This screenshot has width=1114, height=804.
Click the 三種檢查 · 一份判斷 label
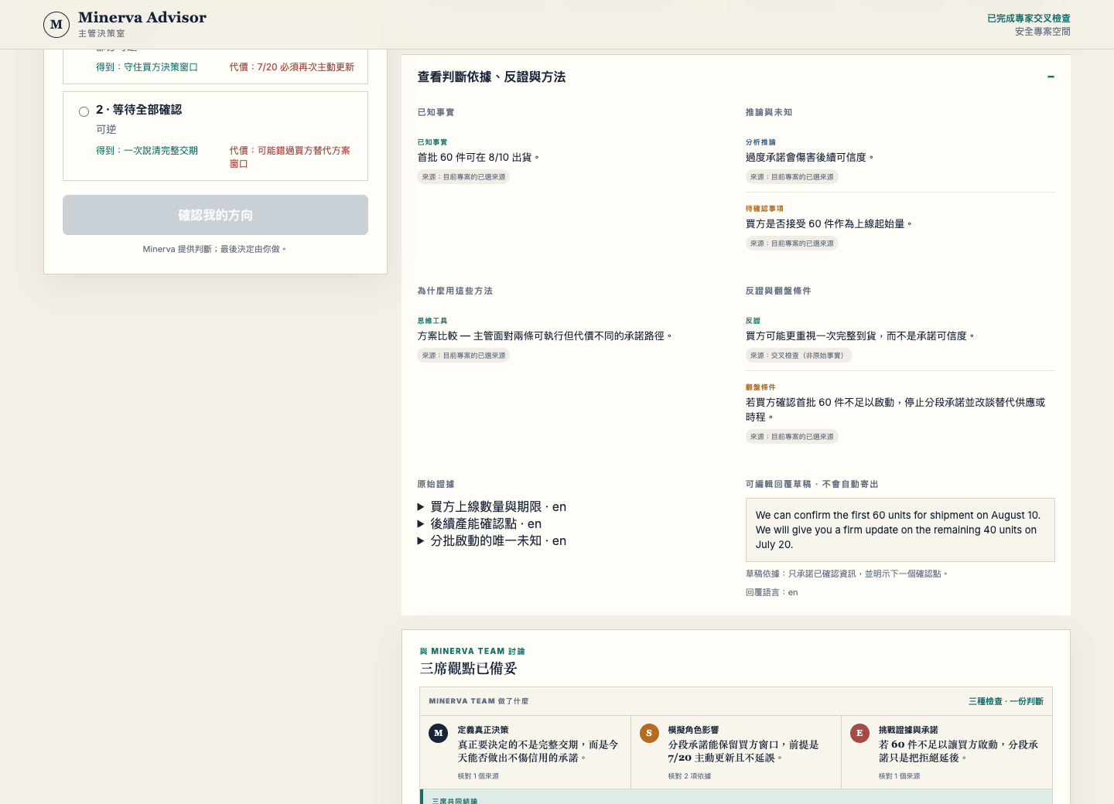(1006, 701)
